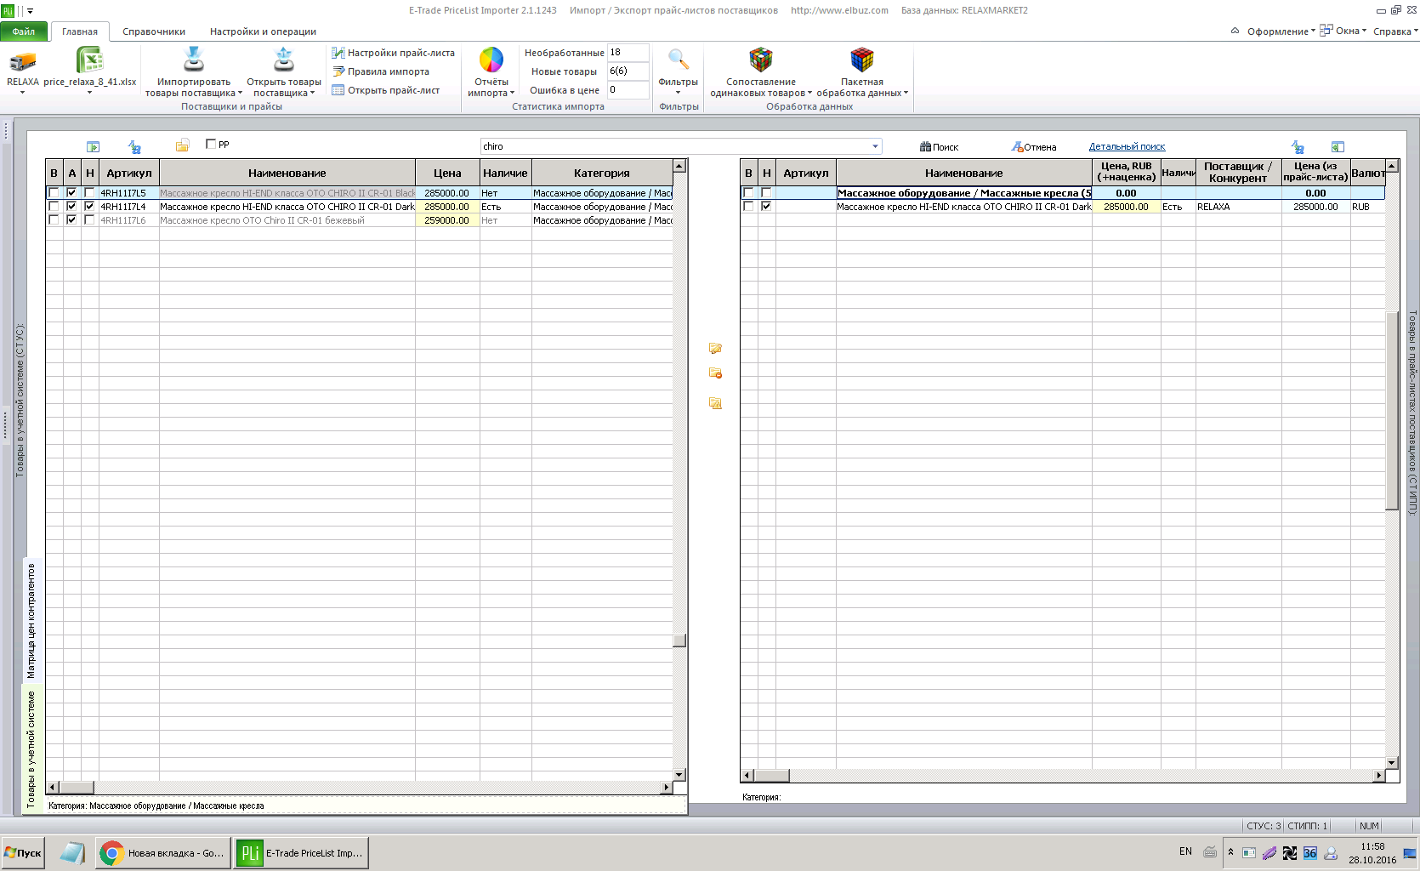Click the green arrow icon above left table
Screen dimensions: 1420x871
94,147
